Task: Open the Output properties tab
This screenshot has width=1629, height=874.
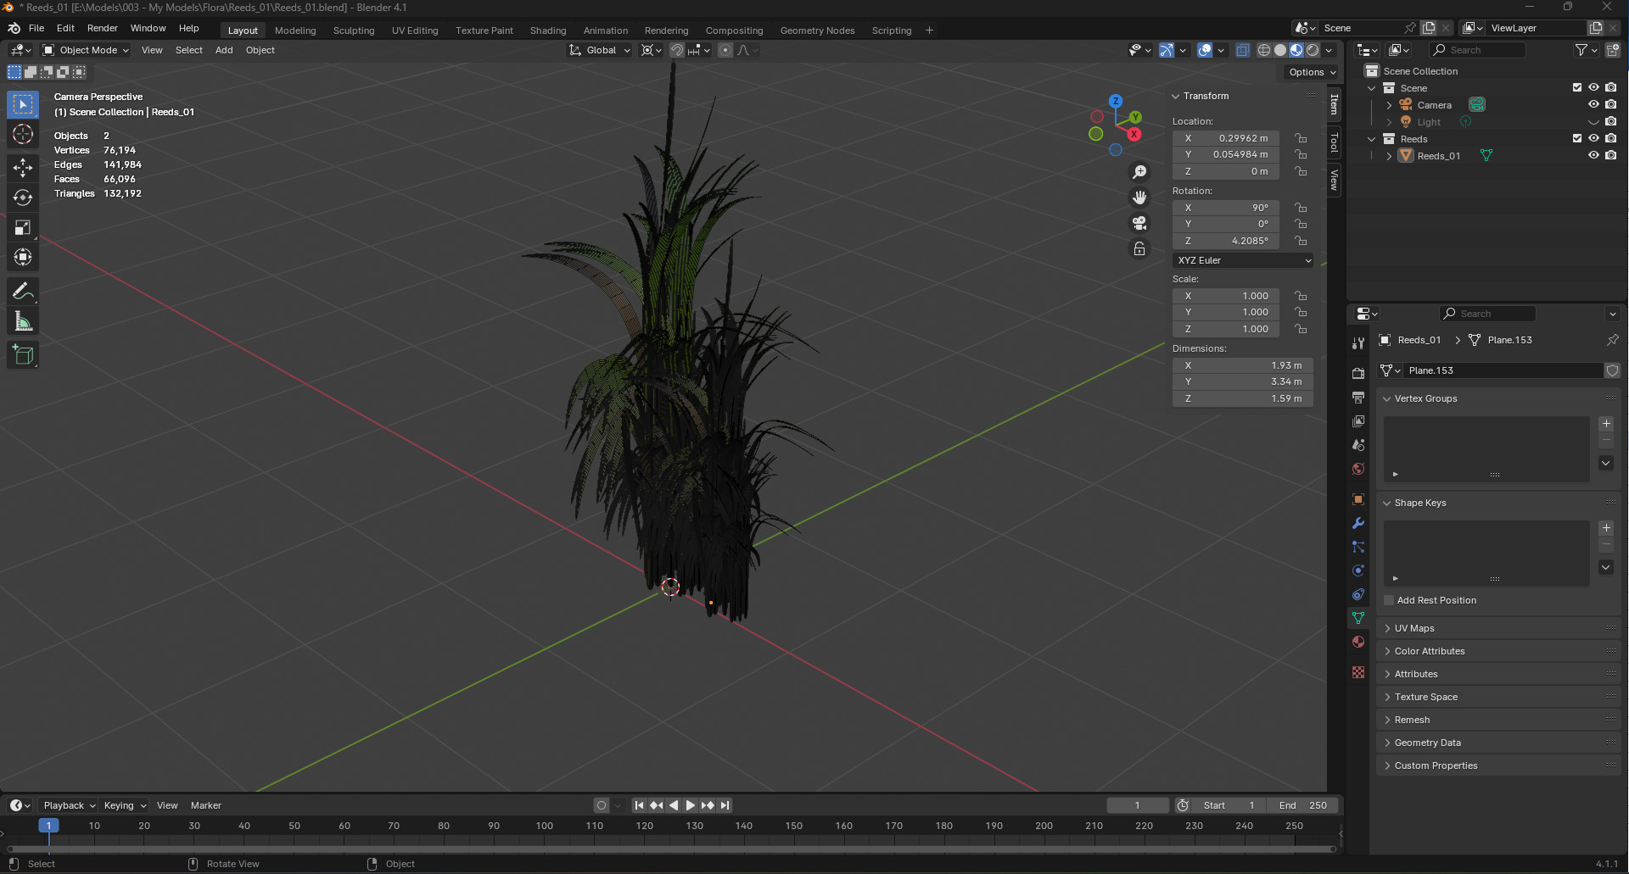Action: tap(1358, 398)
